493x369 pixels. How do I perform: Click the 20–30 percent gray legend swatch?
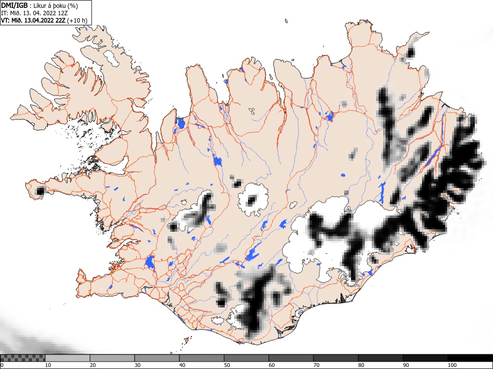pos(112,358)
